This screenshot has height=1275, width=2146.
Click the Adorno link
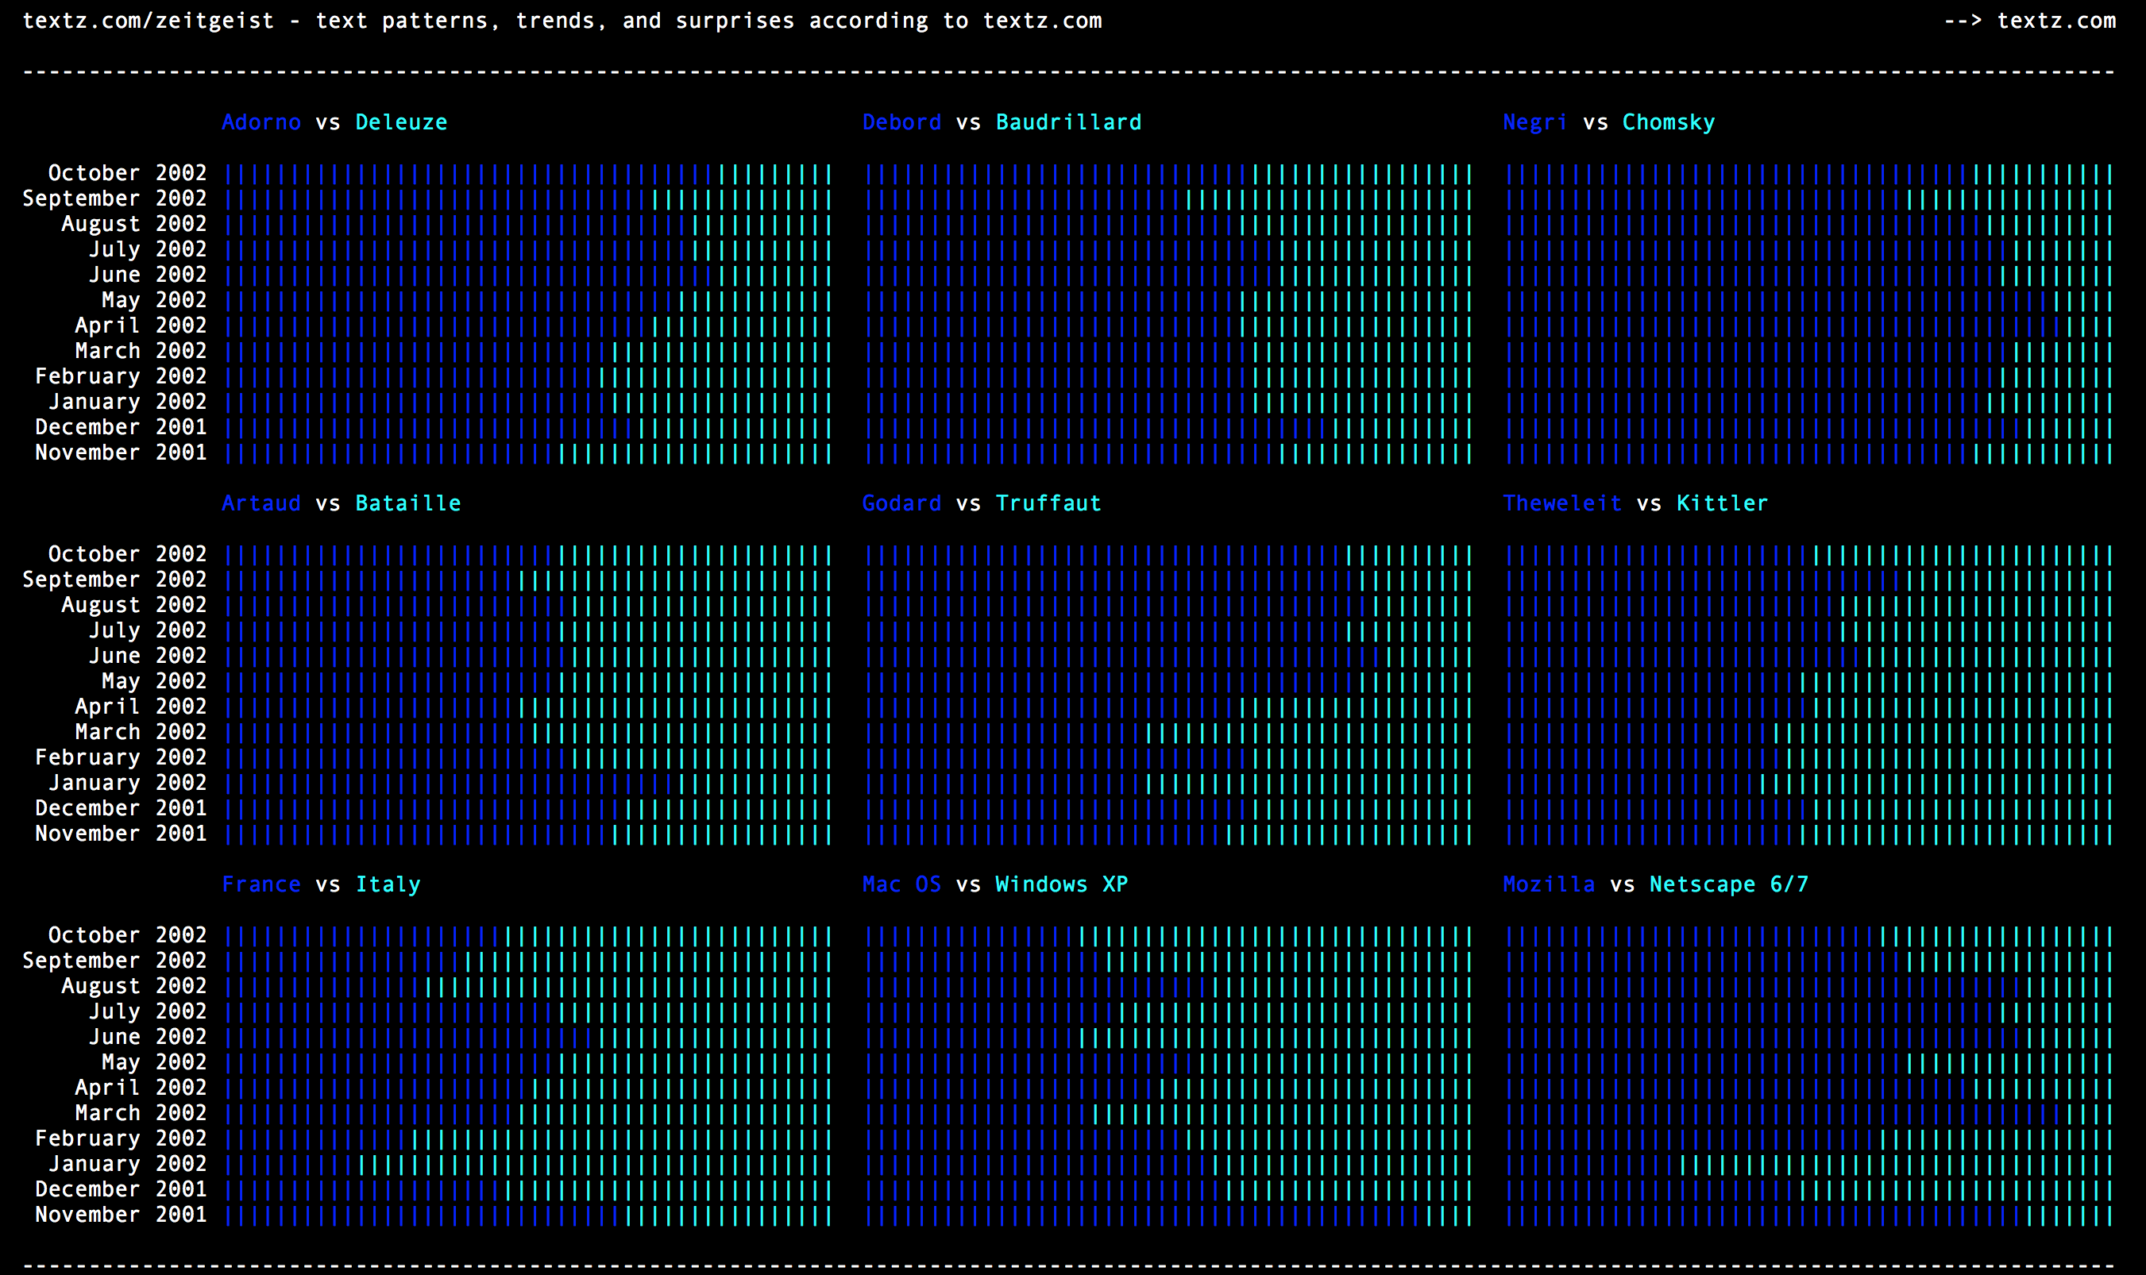(x=261, y=122)
